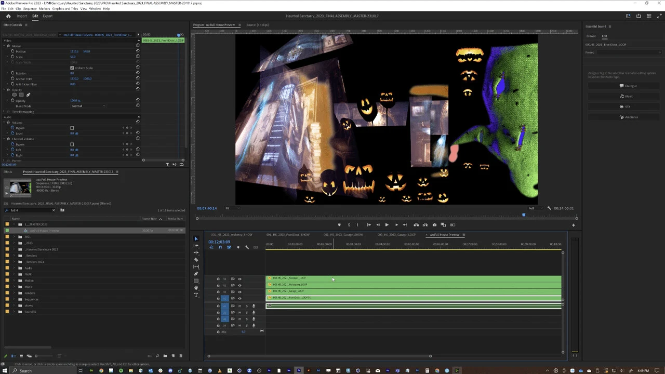Click the blue Opacity 100.0 % value
The image size is (665, 374).
[75, 101]
